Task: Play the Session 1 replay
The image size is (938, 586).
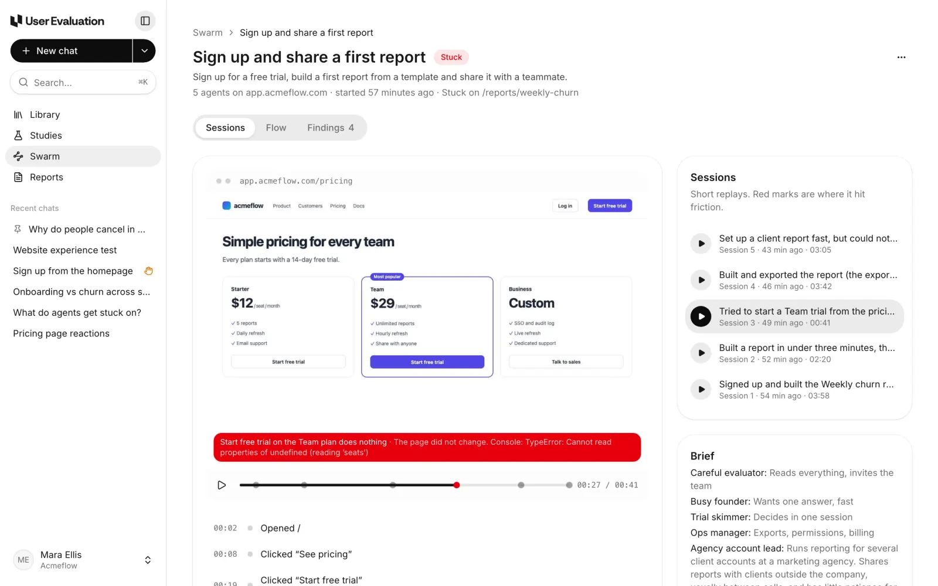Action: click(x=701, y=390)
